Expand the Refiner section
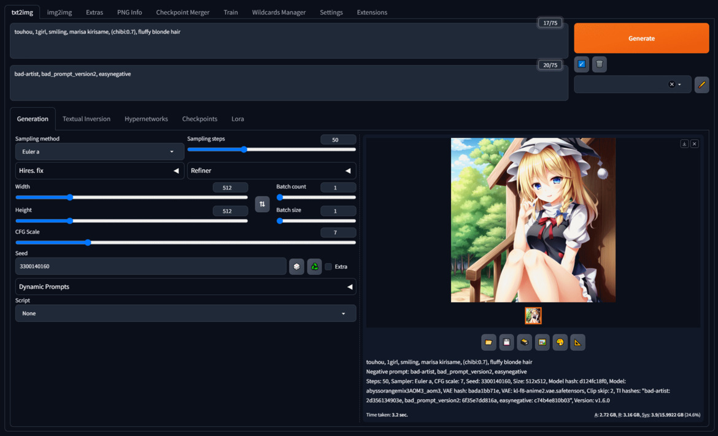 (x=271, y=170)
